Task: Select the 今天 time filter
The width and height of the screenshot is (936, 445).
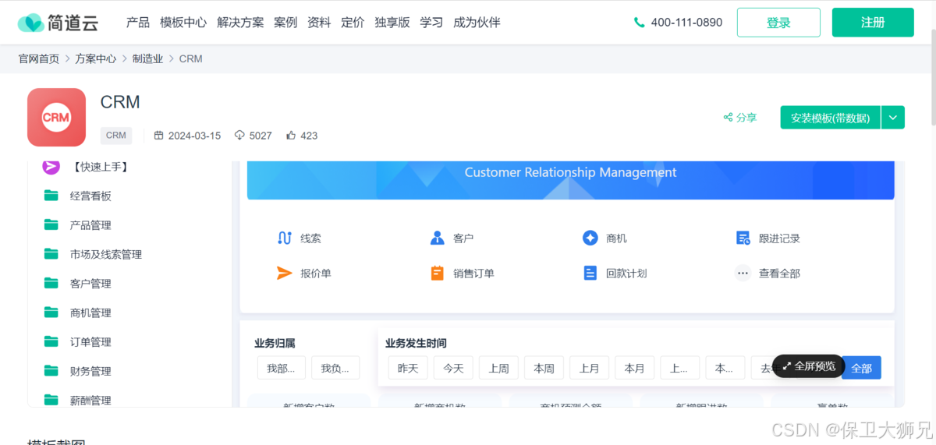Action: (453, 368)
